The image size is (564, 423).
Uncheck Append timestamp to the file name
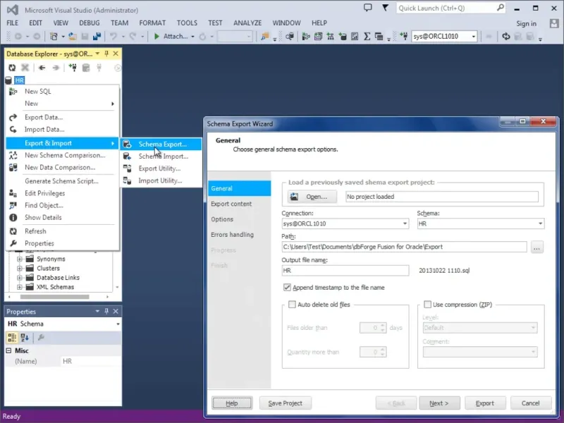click(x=287, y=287)
